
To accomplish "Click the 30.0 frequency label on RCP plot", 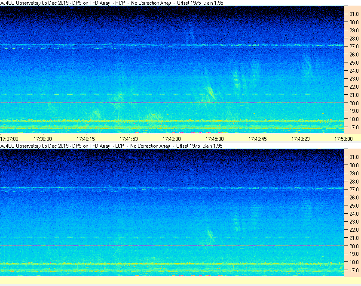I will coord(354,22).
